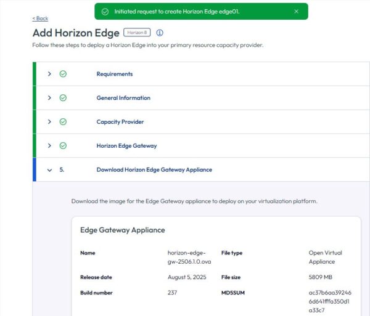Screen dimensions: 370x316
Task: Expand the Capacity Provider step chevron
Action: click(49, 122)
